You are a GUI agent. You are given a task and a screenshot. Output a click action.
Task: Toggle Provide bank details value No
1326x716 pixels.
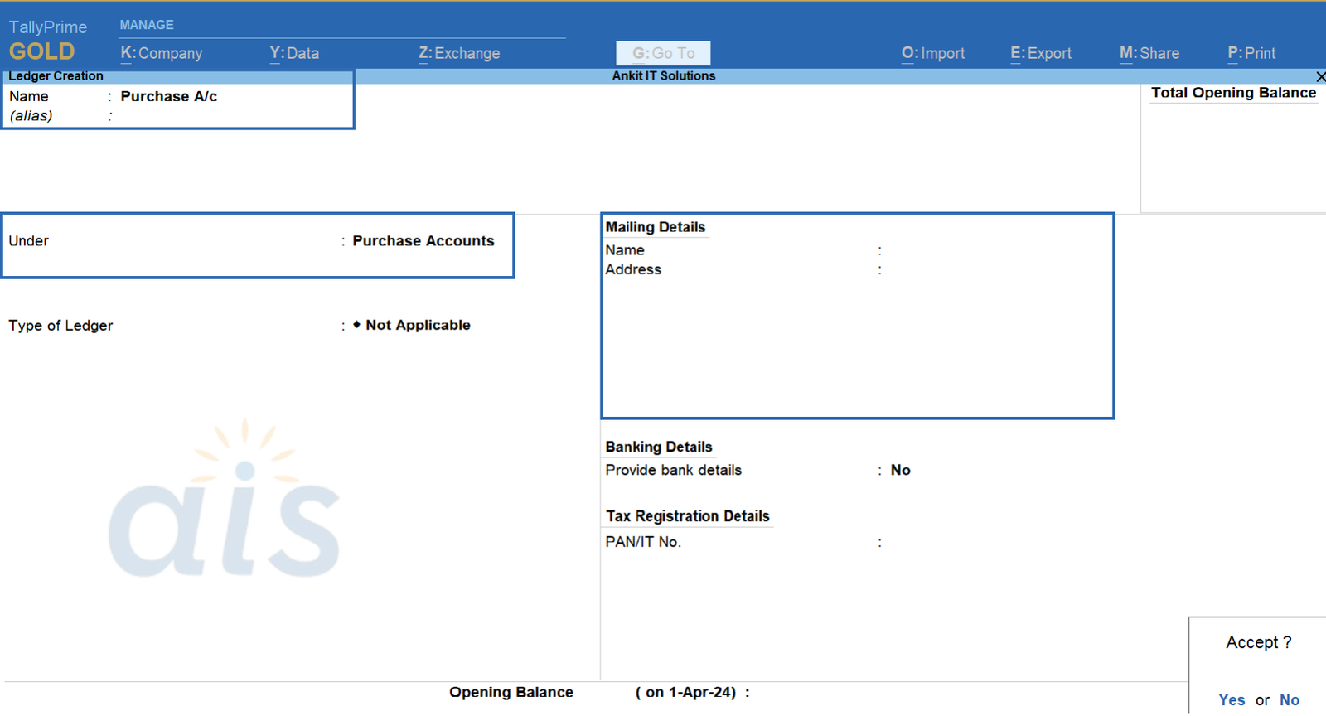point(900,471)
